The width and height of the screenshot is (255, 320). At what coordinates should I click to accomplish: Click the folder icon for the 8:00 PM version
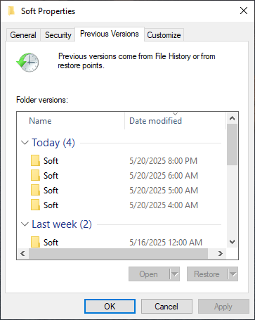[35, 161]
